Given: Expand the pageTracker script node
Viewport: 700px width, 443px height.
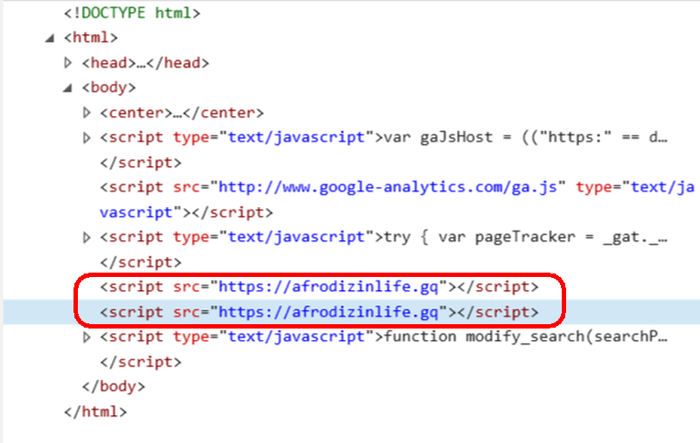Looking at the screenshot, I should 87,238.
